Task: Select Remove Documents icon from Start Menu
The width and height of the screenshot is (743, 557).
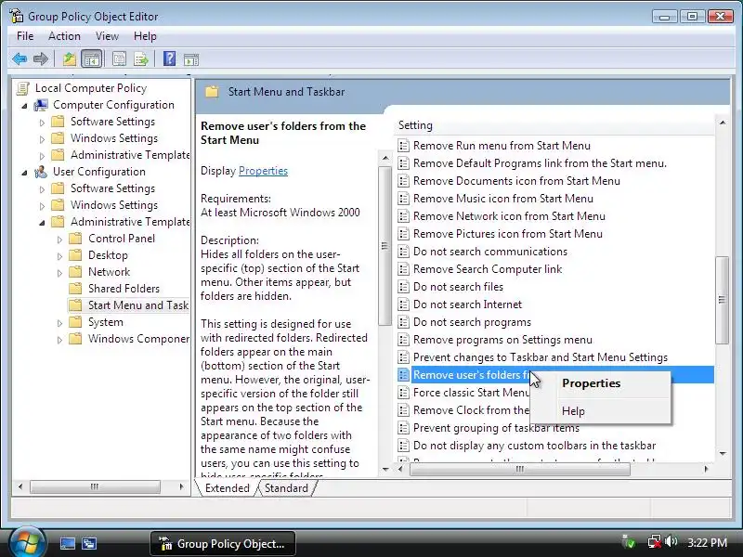Action: [x=516, y=181]
